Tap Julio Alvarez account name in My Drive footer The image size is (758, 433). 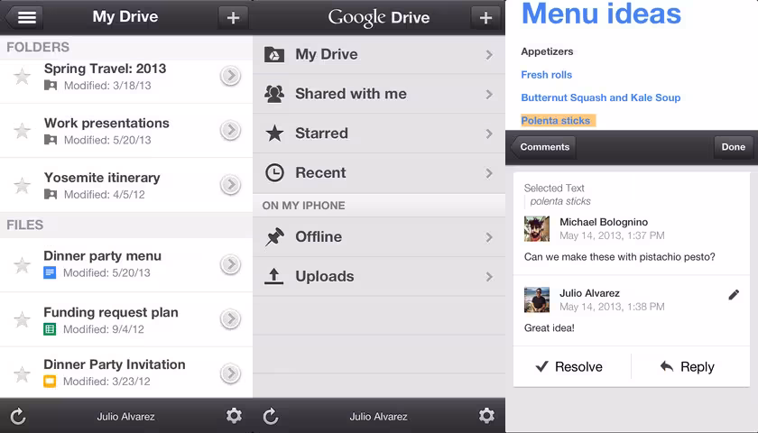(125, 417)
